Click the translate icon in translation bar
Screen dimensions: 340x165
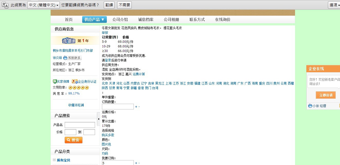5,5
